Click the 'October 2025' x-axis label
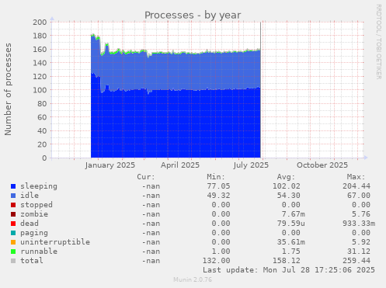The image size is (386, 288). (x=322, y=165)
